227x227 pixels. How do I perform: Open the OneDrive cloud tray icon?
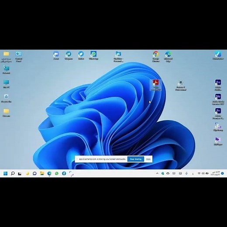point(168,173)
